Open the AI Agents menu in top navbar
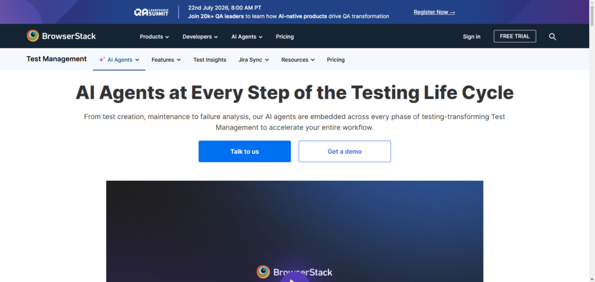 click(x=247, y=37)
